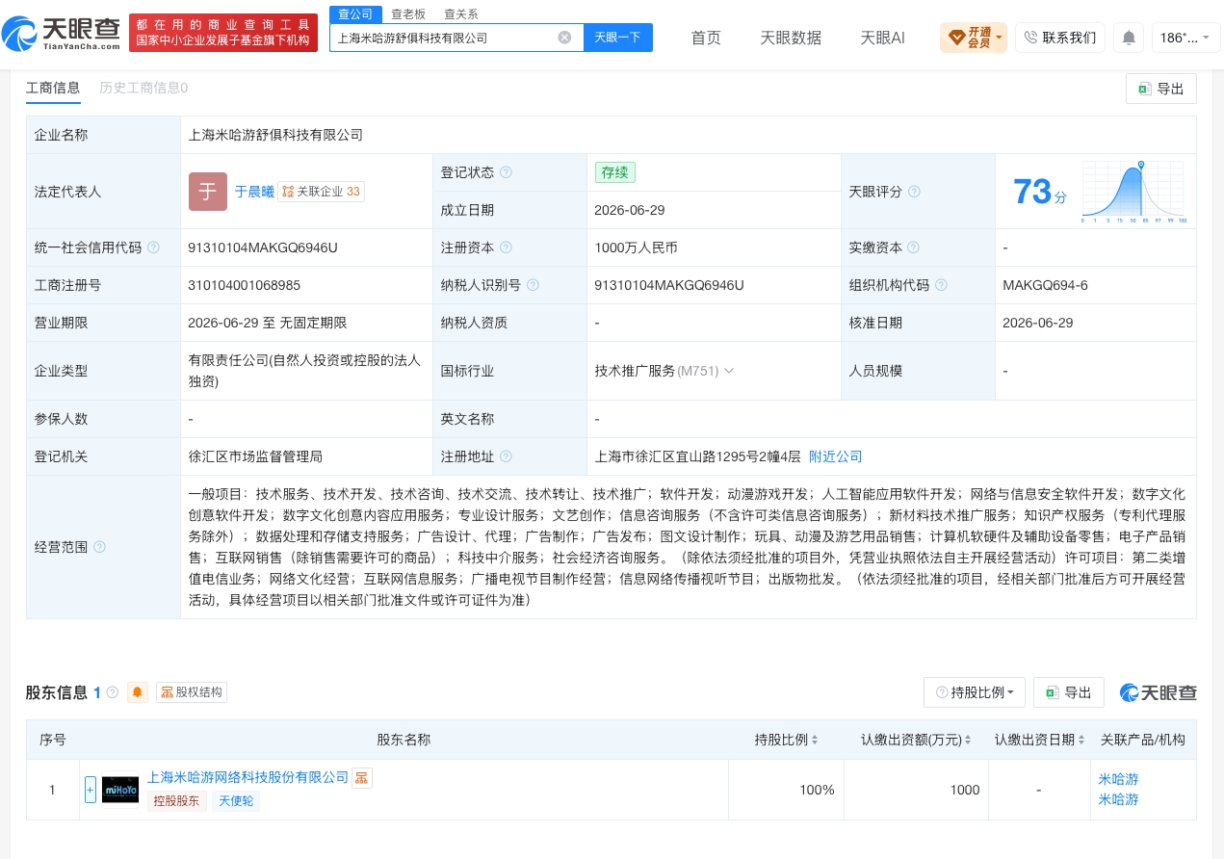Screen dimensions: 1224x859
Task: Click the Tianyancha logo in header
Action: point(62,34)
